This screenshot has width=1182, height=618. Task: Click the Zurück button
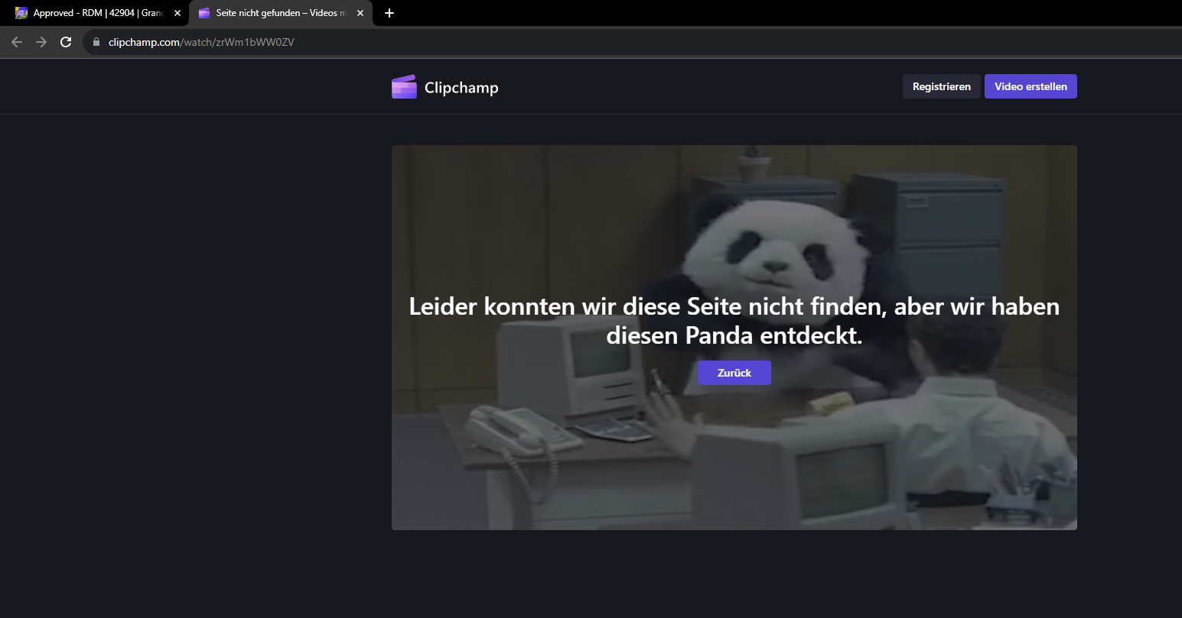coord(734,373)
